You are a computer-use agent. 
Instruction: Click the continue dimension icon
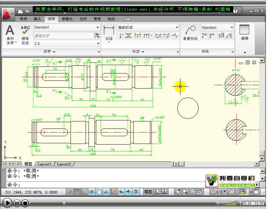pyautogui.click(x=146, y=36)
